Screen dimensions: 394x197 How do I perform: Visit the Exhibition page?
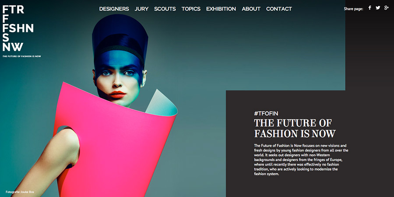(221, 9)
